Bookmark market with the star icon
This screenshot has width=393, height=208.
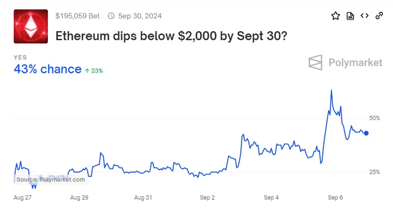pos(336,16)
